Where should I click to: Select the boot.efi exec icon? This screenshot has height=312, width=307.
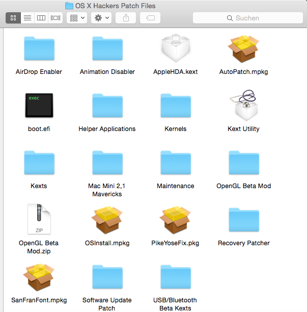(x=39, y=105)
